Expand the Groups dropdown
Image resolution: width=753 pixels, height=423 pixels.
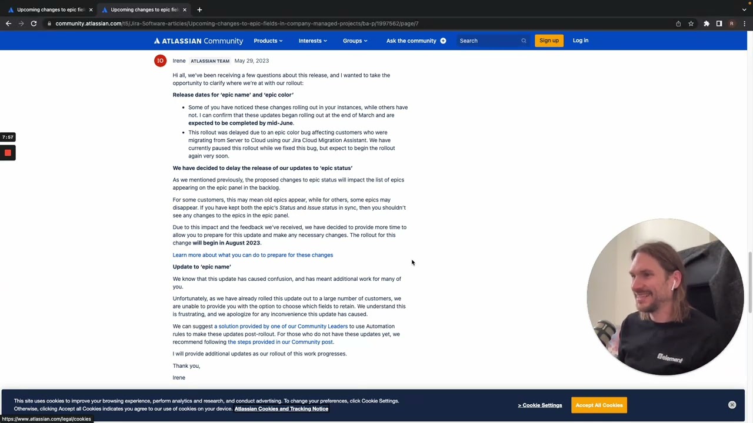355,41
